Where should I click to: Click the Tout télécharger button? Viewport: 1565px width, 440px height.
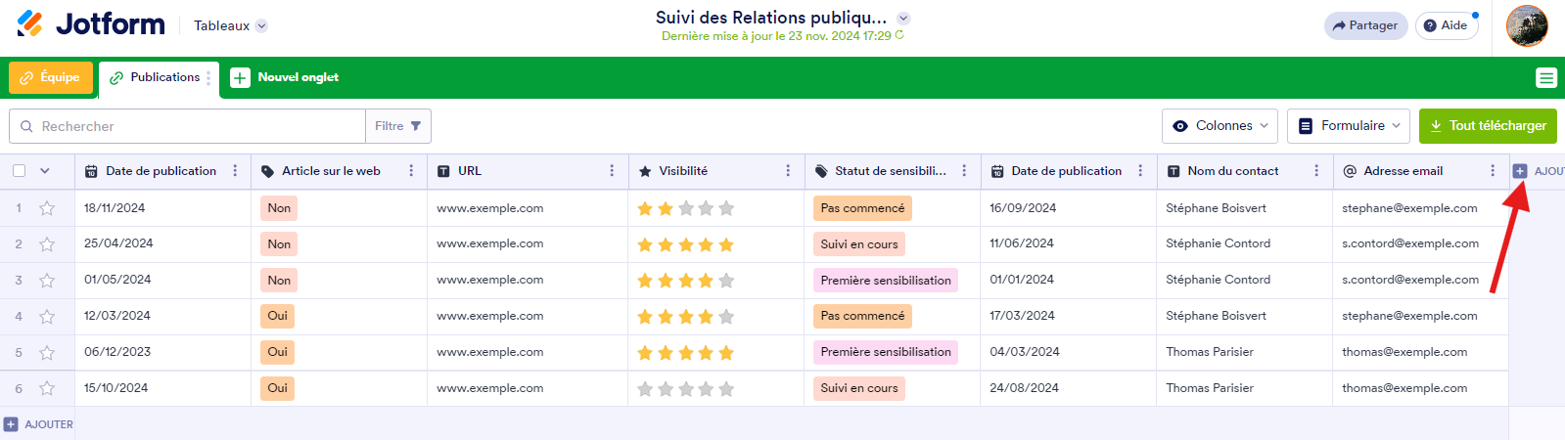click(x=1488, y=126)
